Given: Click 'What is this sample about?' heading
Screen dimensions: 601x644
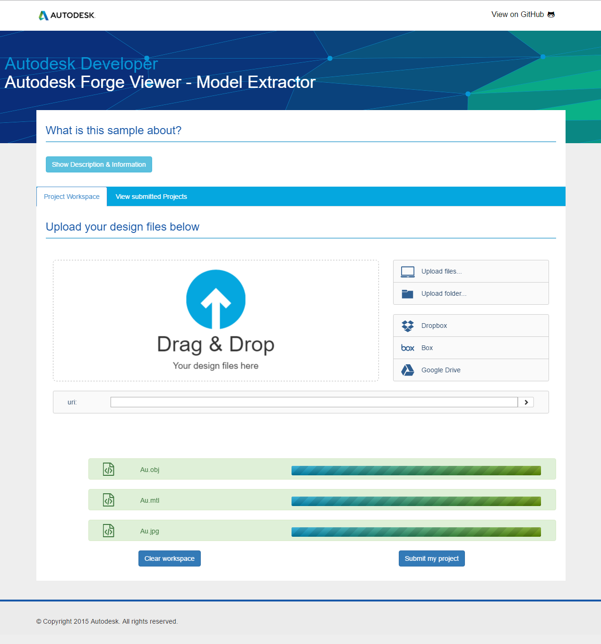Looking at the screenshot, I should [x=113, y=130].
